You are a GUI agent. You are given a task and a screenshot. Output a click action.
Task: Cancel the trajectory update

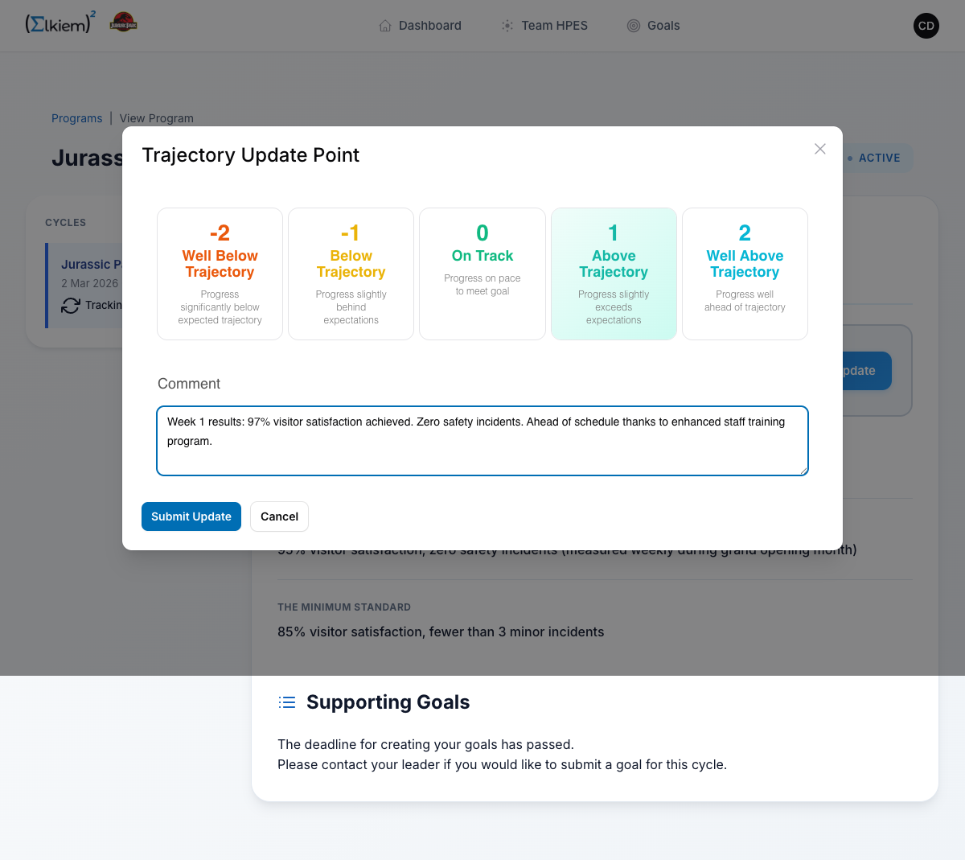pos(279,516)
